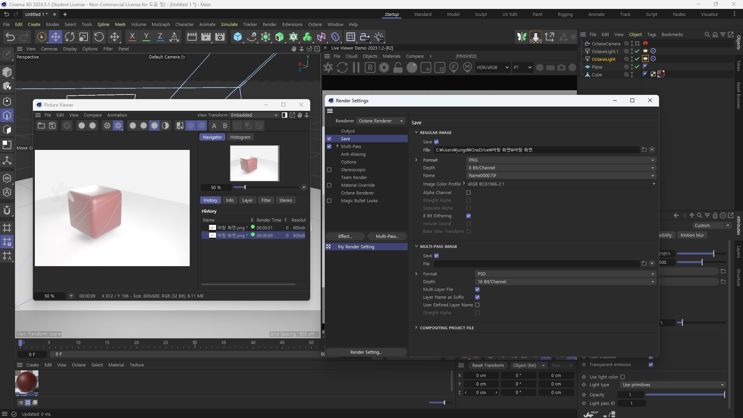Select the Rotate tool in the top toolbar
Screen dimensions: 743x418
click(70, 37)
